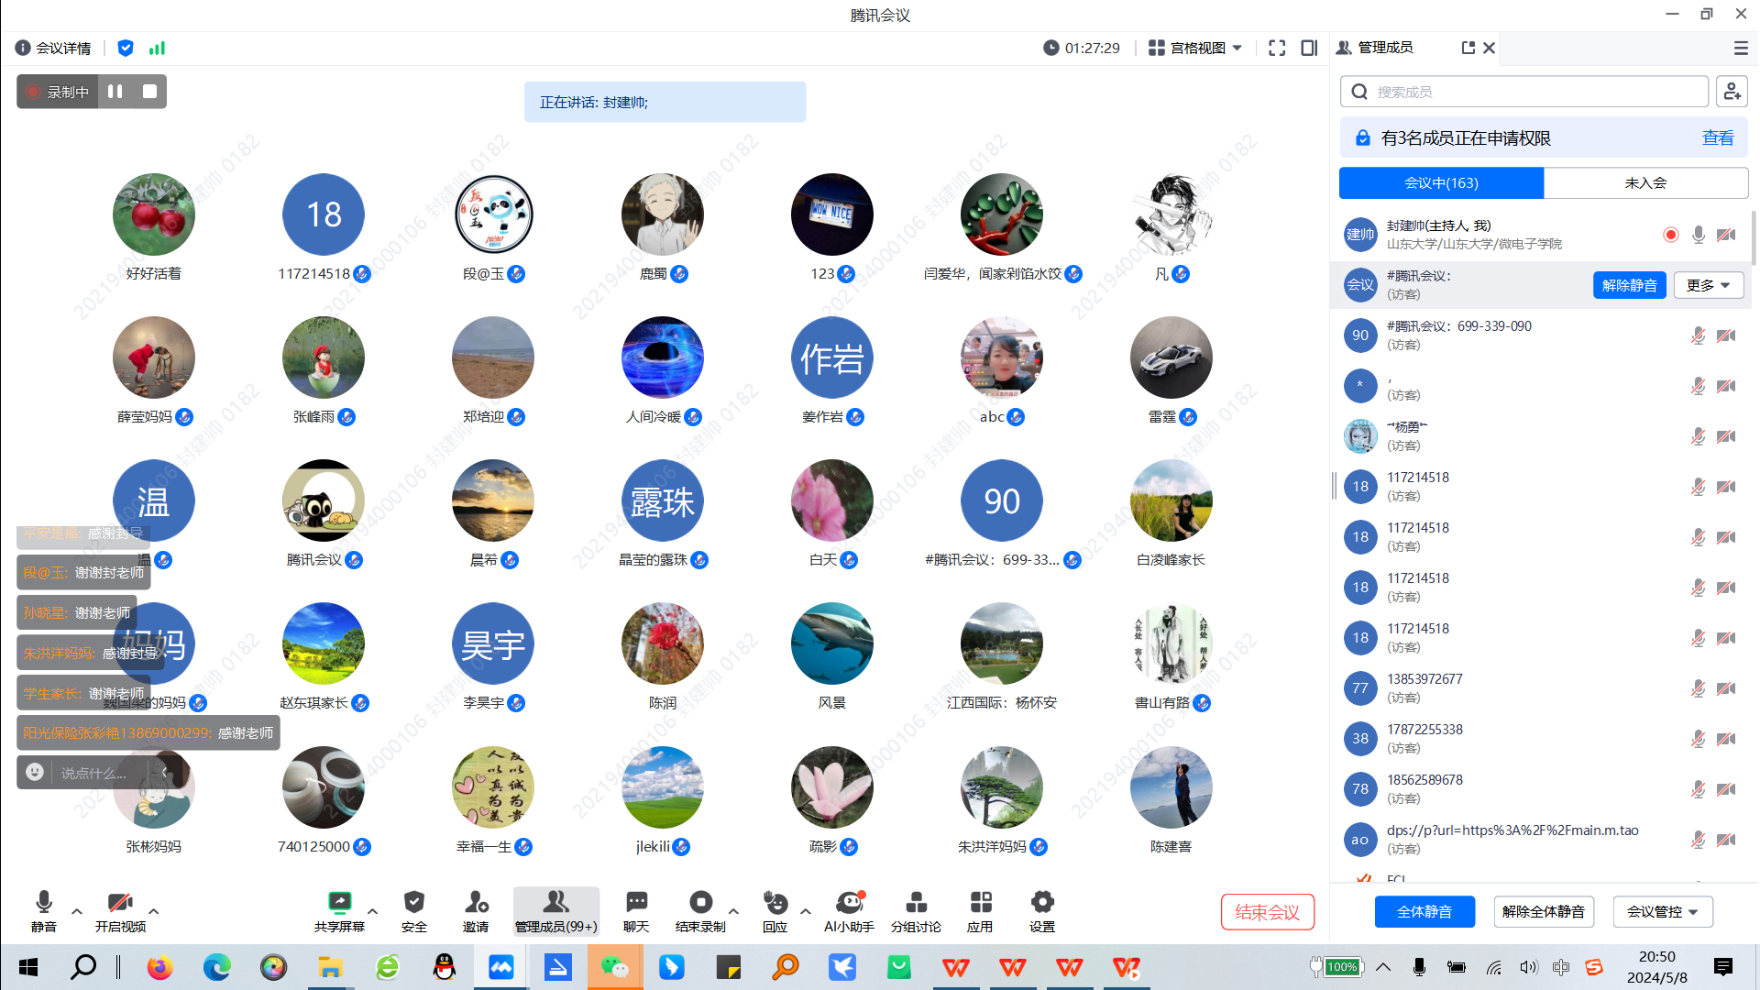
Task: Start screen sharing
Action: (339, 911)
